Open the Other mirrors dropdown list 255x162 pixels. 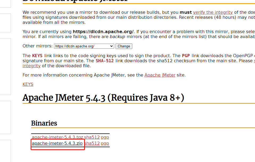pos(84,46)
